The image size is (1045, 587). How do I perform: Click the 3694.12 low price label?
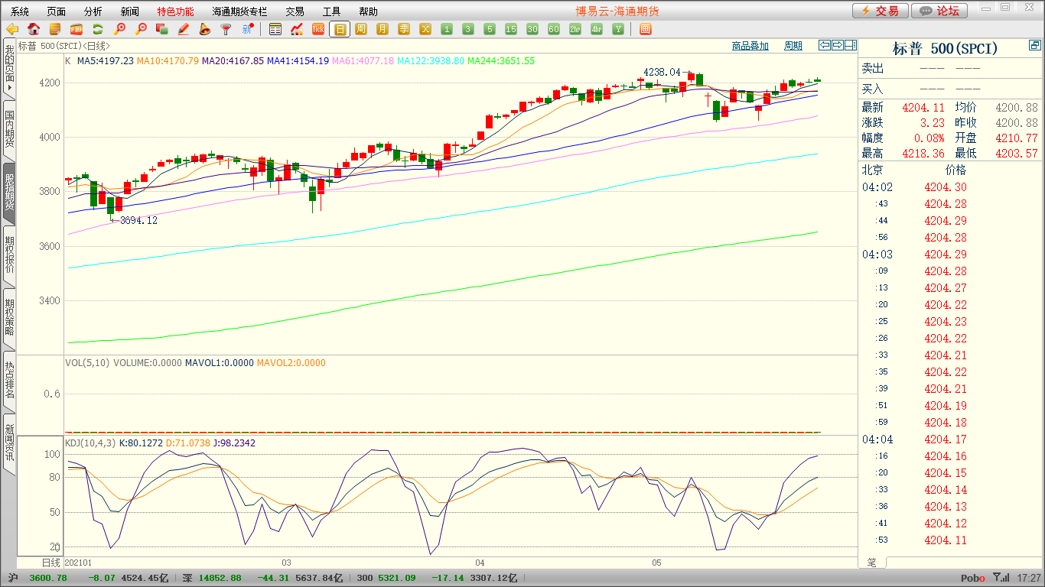click(x=138, y=220)
